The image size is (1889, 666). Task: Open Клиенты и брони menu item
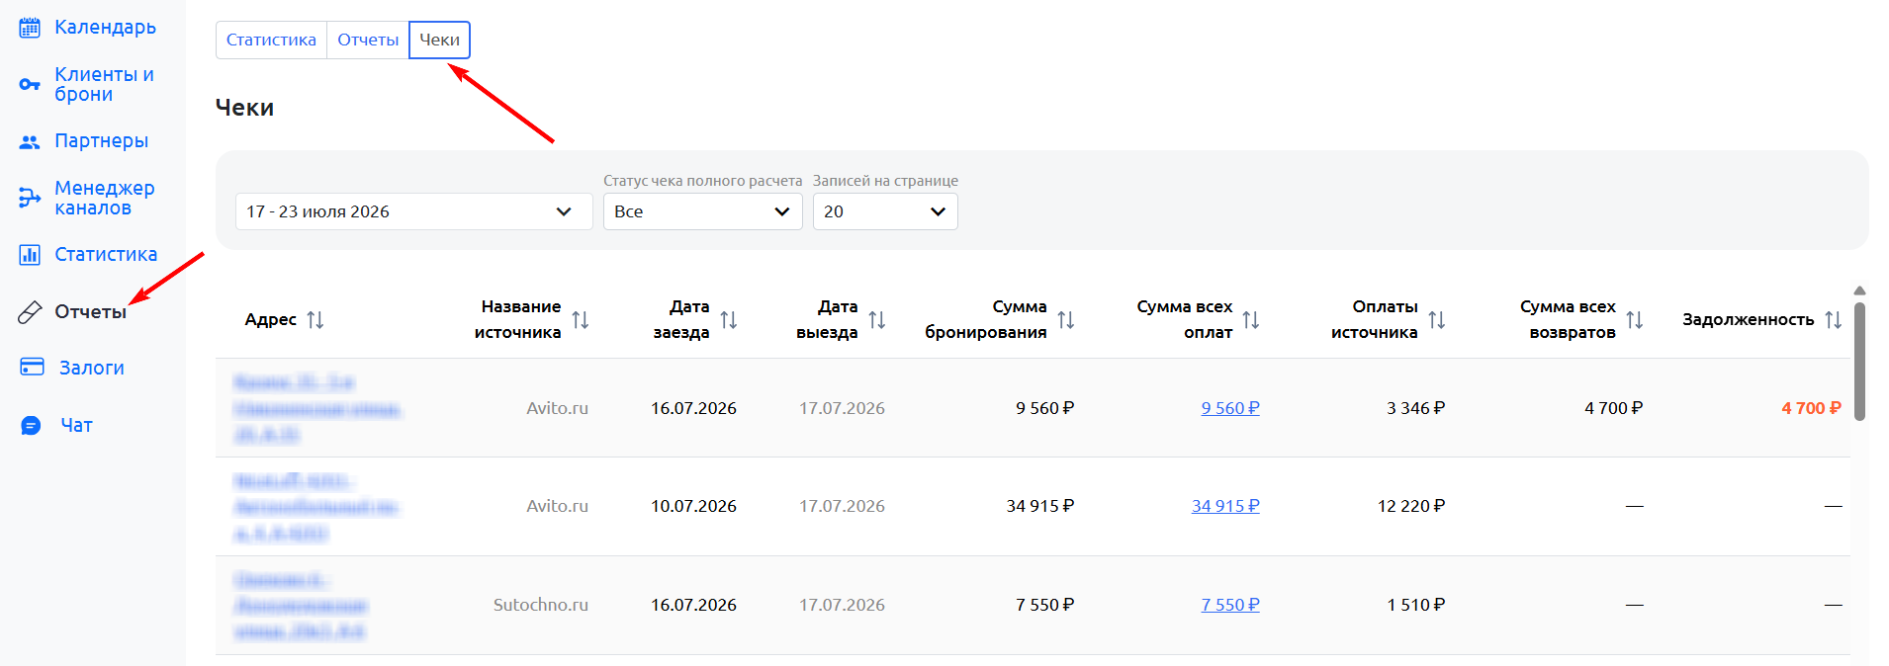104,84
